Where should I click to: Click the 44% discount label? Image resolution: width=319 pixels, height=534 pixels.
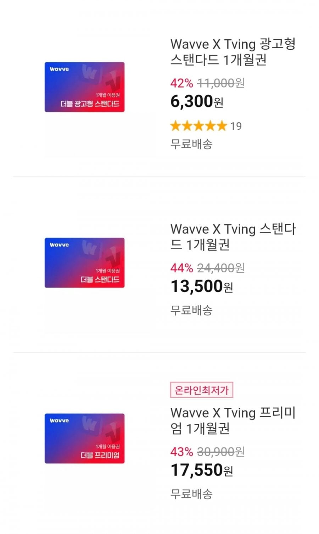[181, 268]
